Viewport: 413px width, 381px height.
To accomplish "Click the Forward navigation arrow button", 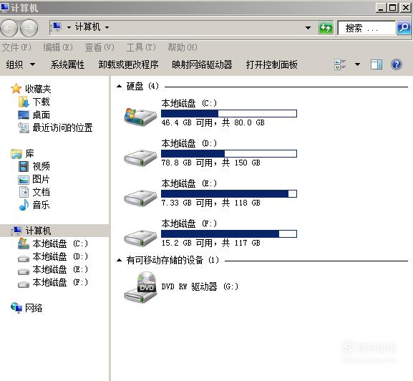I will [x=29, y=28].
